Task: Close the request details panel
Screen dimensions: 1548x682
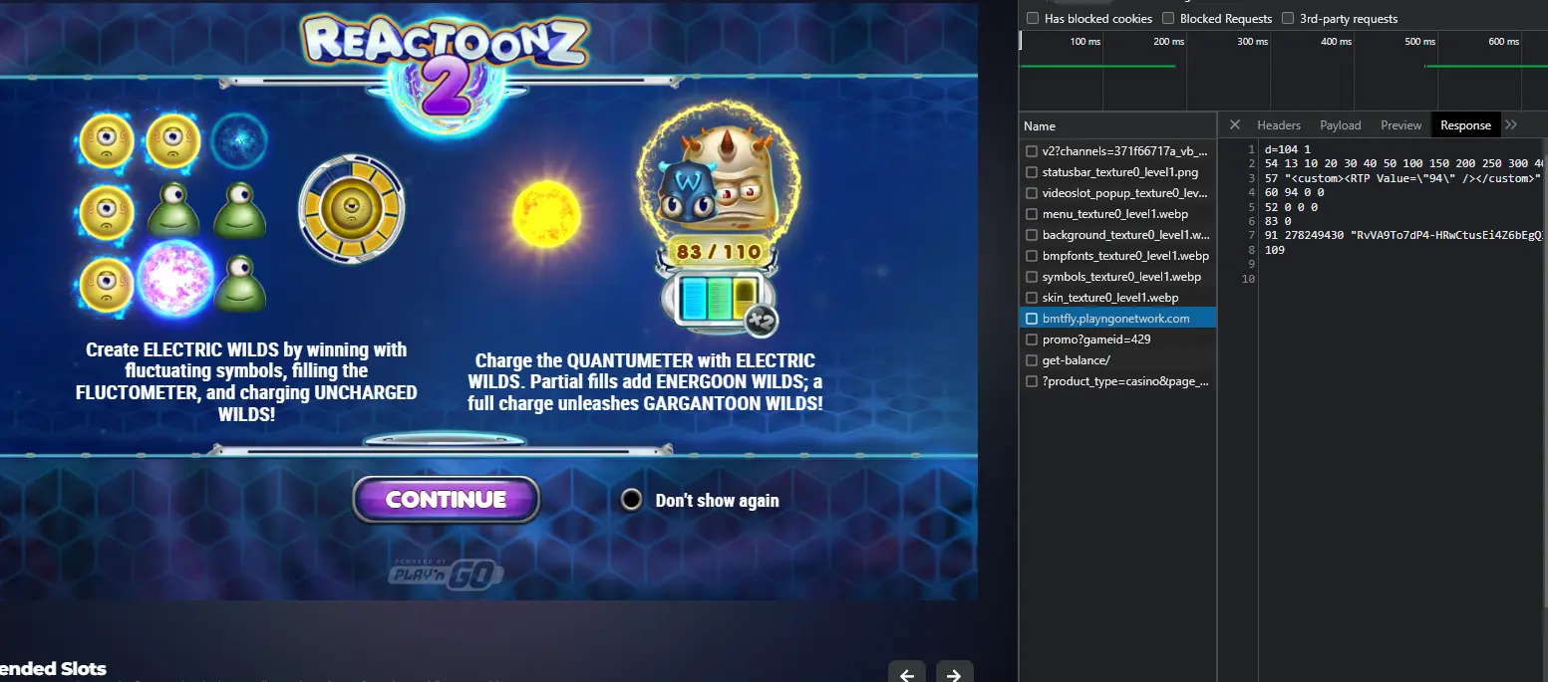Action: coord(1234,124)
